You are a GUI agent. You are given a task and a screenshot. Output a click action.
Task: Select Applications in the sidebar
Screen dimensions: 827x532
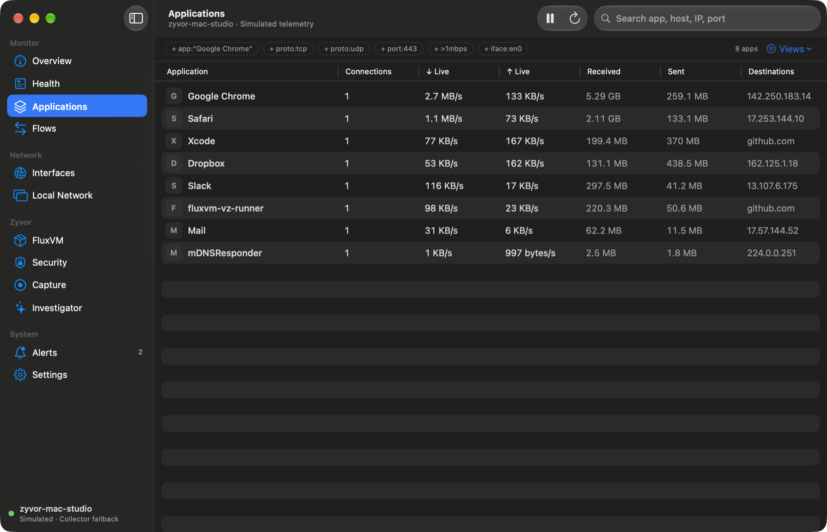click(77, 106)
